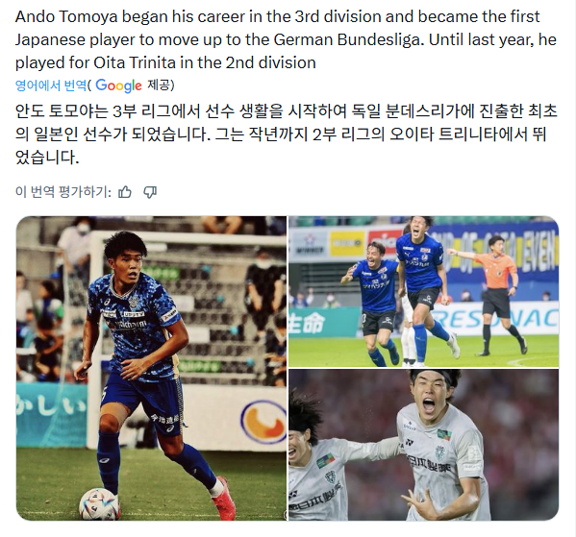Image resolution: width=576 pixels, height=537 pixels.
Task: Rate the translation with thumbs up
Action: [x=125, y=191]
